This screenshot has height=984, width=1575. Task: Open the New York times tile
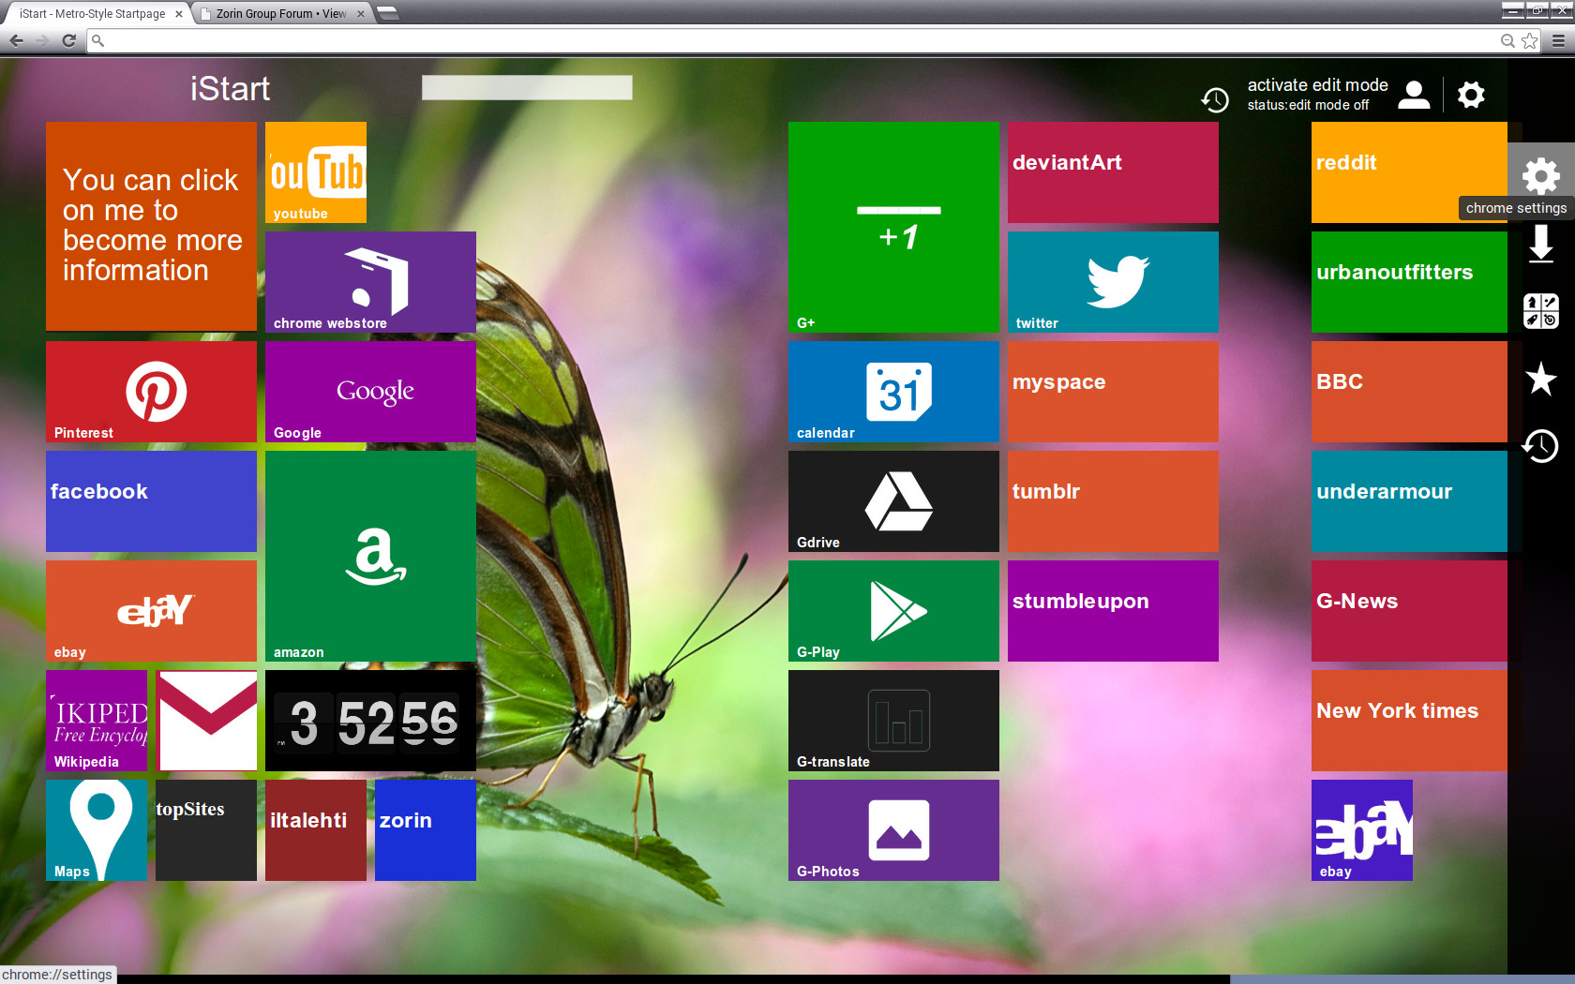(x=1408, y=721)
